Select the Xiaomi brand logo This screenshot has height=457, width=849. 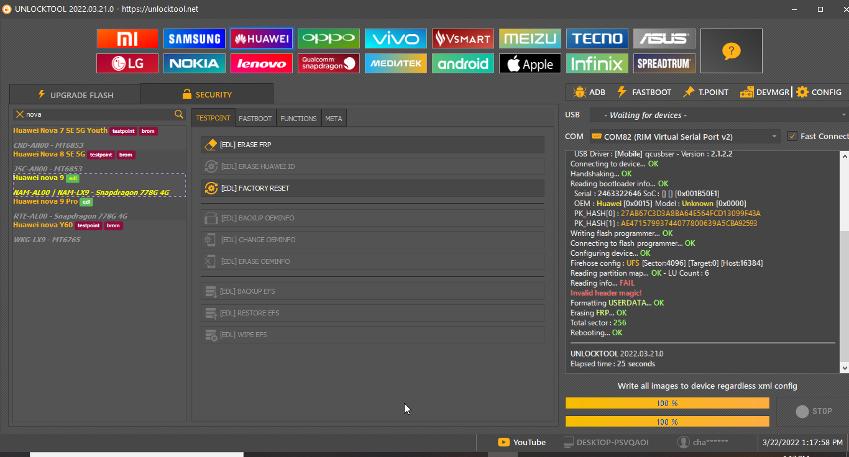127,38
